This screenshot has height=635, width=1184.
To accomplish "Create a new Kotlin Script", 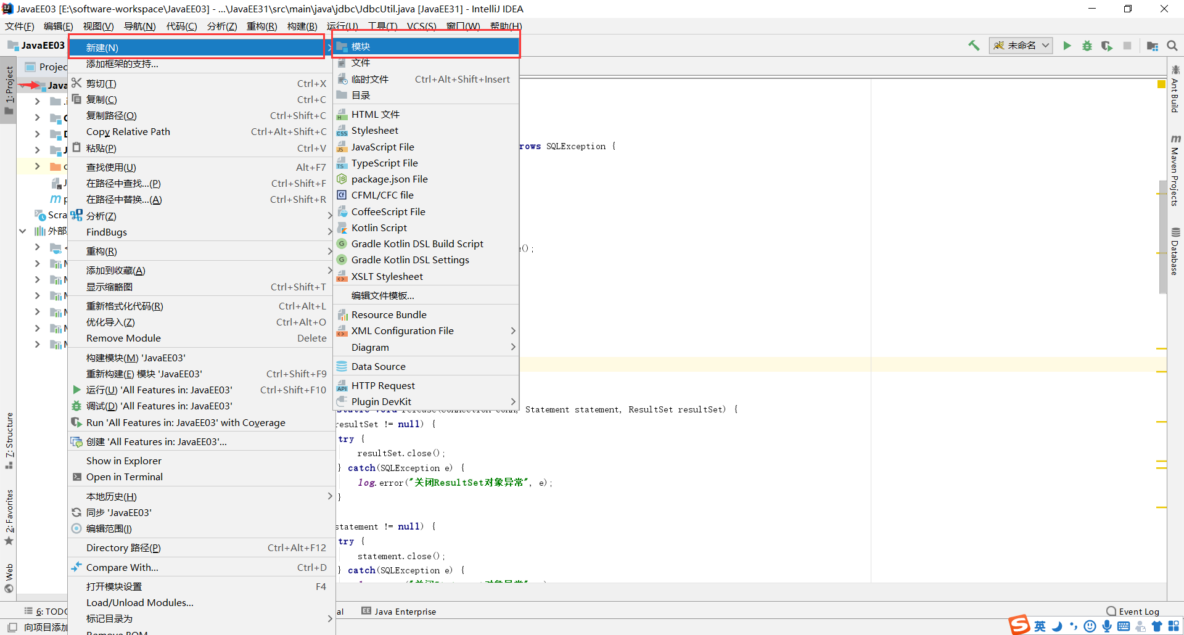I will pyautogui.click(x=426, y=227).
